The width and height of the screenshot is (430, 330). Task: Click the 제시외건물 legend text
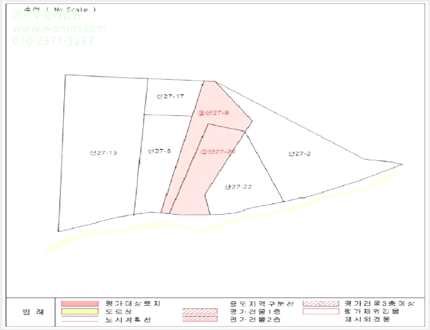click(367, 319)
